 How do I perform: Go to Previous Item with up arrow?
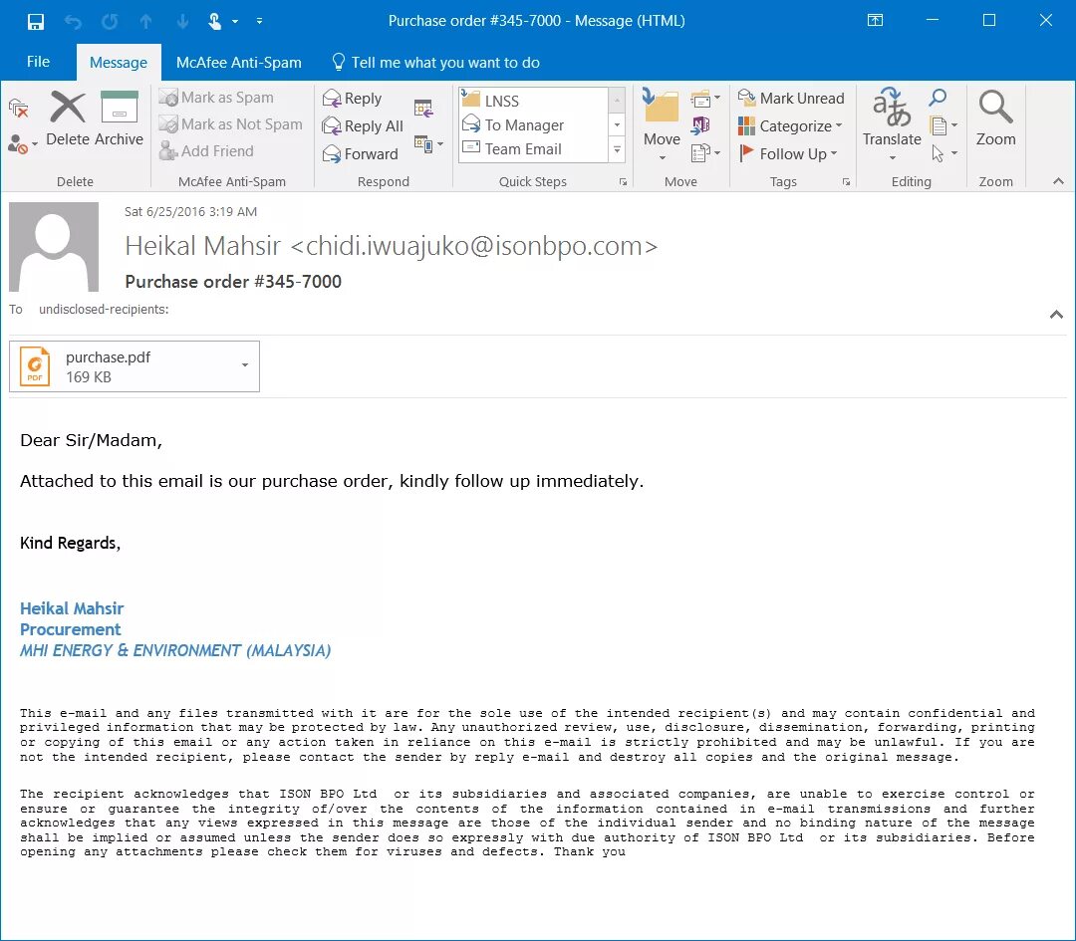pyautogui.click(x=146, y=21)
